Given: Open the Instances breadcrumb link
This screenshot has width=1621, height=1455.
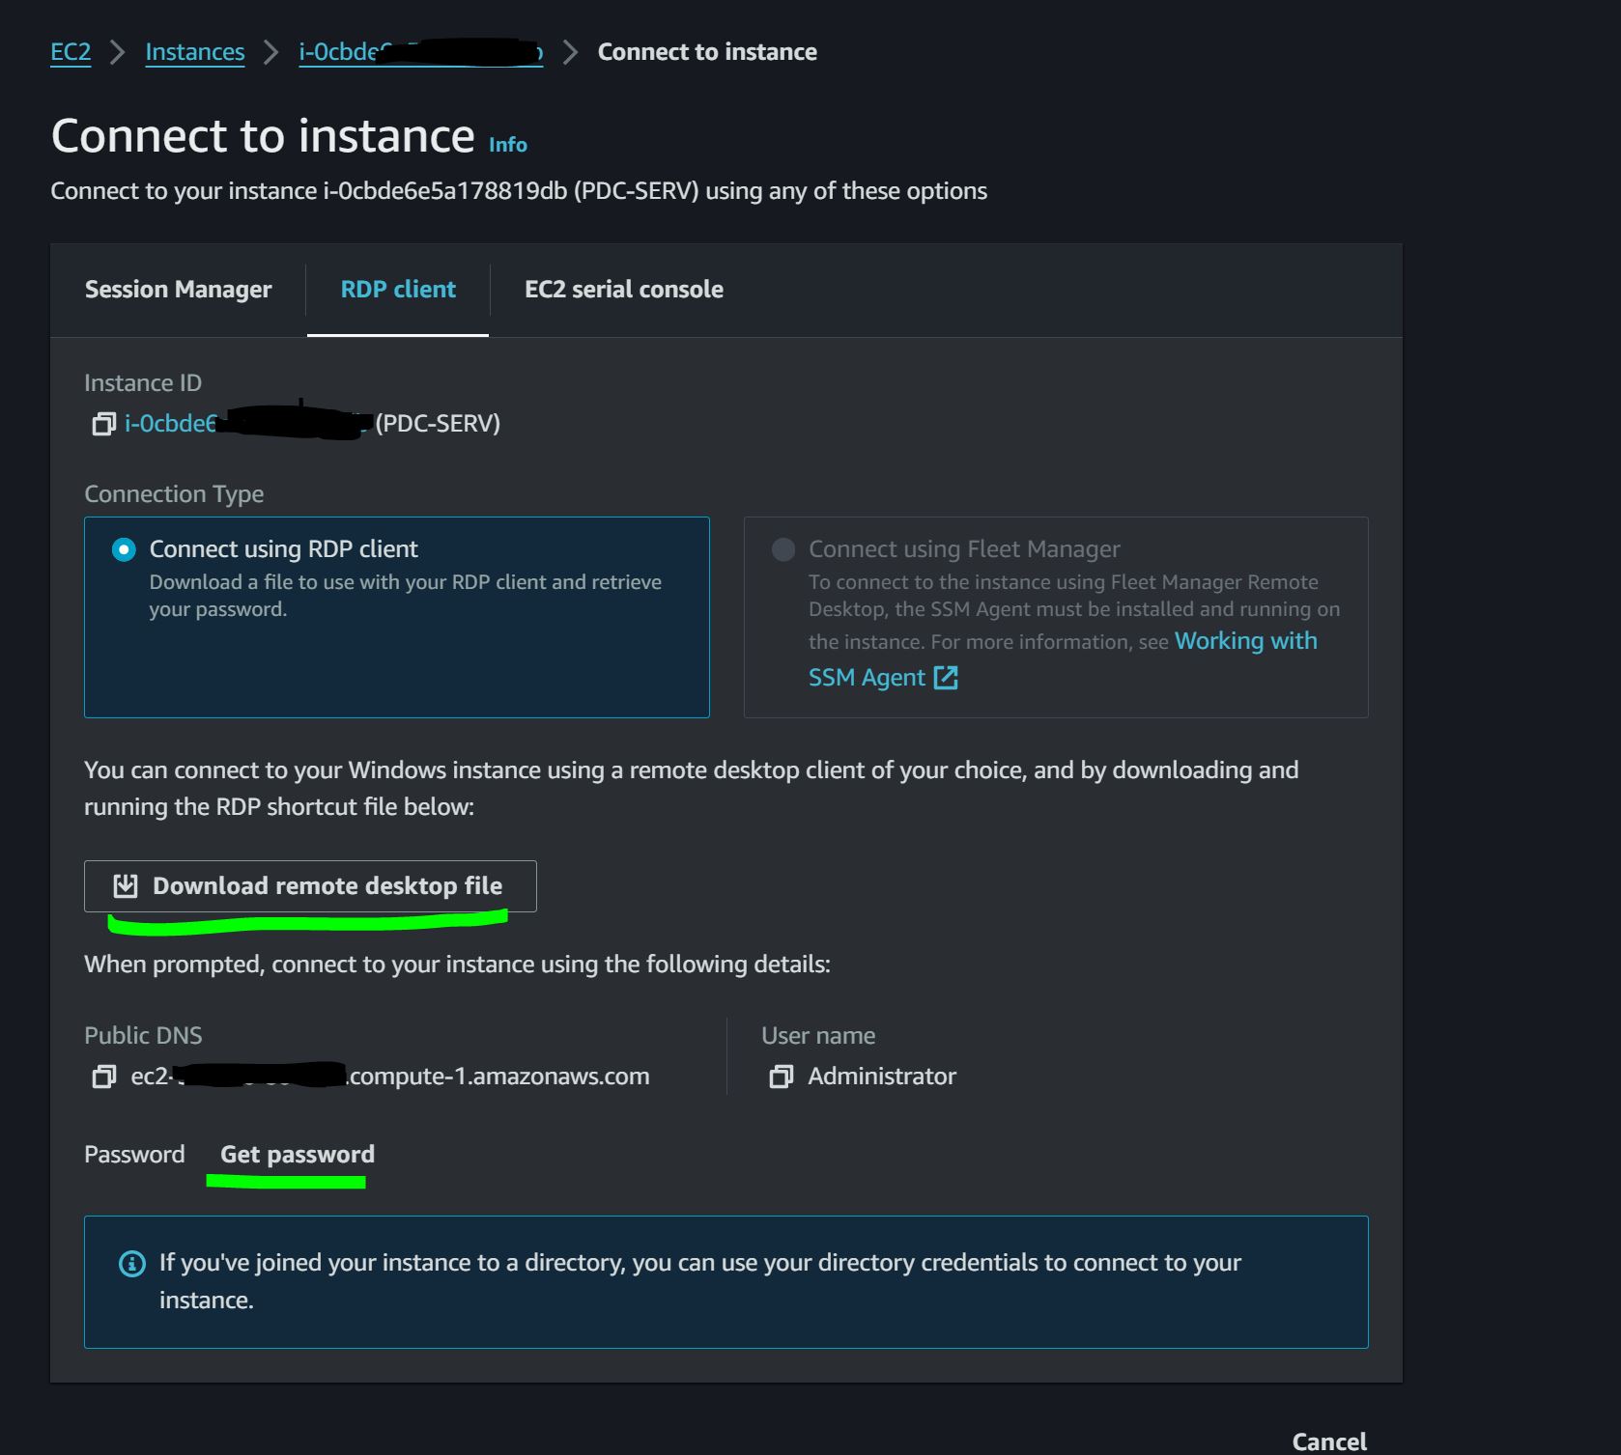Looking at the screenshot, I should pos(195,52).
